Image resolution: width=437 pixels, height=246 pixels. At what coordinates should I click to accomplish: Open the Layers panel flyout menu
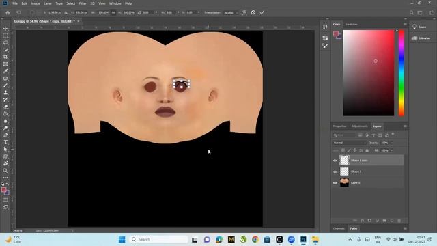[x=405, y=126]
